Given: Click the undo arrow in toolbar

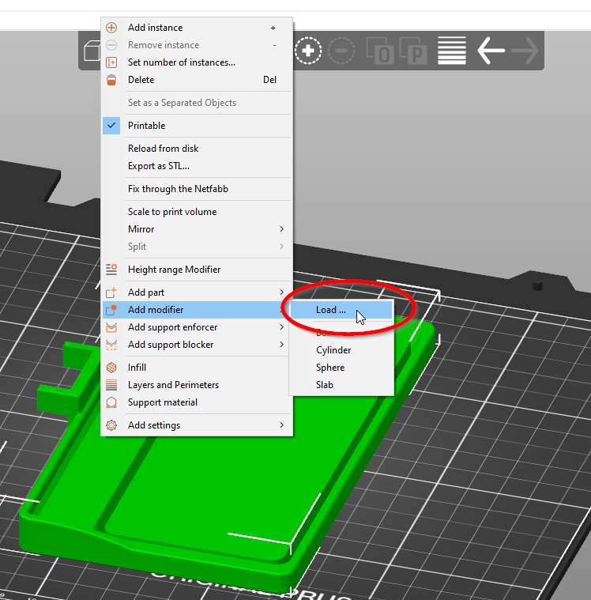Looking at the screenshot, I should [x=491, y=51].
